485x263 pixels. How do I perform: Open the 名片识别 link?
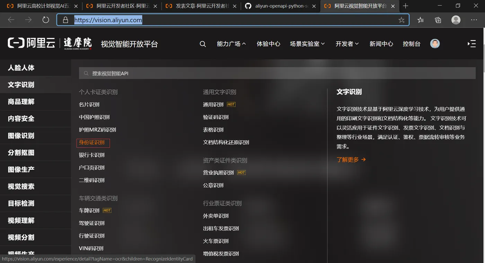click(x=89, y=105)
